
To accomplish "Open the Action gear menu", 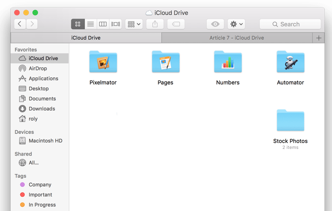I will point(236,24).
